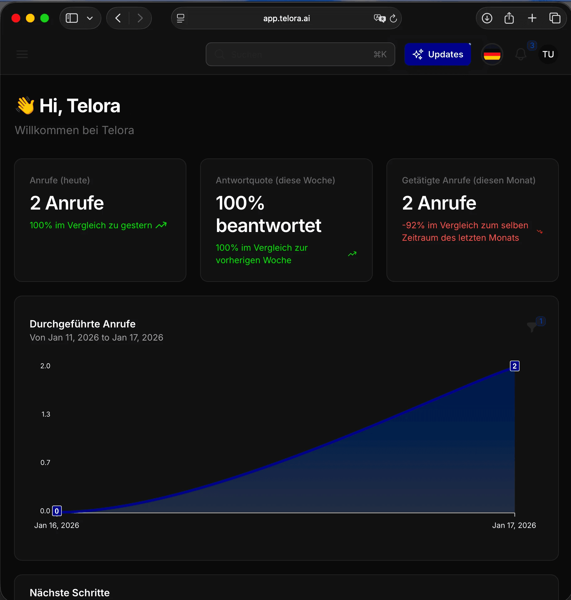Click the data point labeled 2

pyautogui.click(x=515, y=366)
